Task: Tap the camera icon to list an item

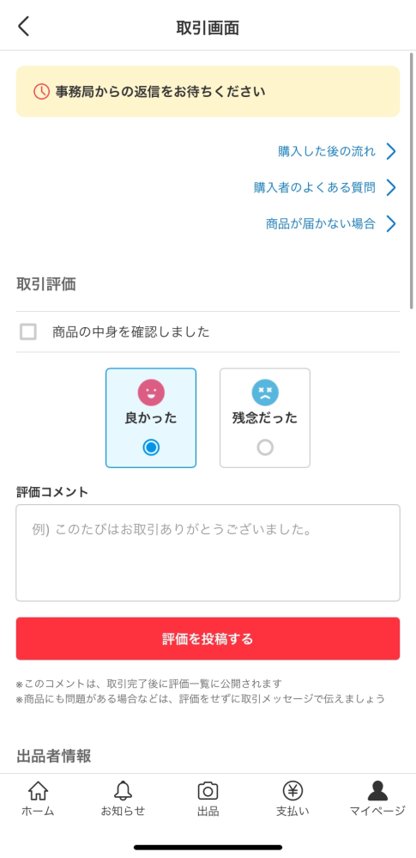Action: point(208,791)
